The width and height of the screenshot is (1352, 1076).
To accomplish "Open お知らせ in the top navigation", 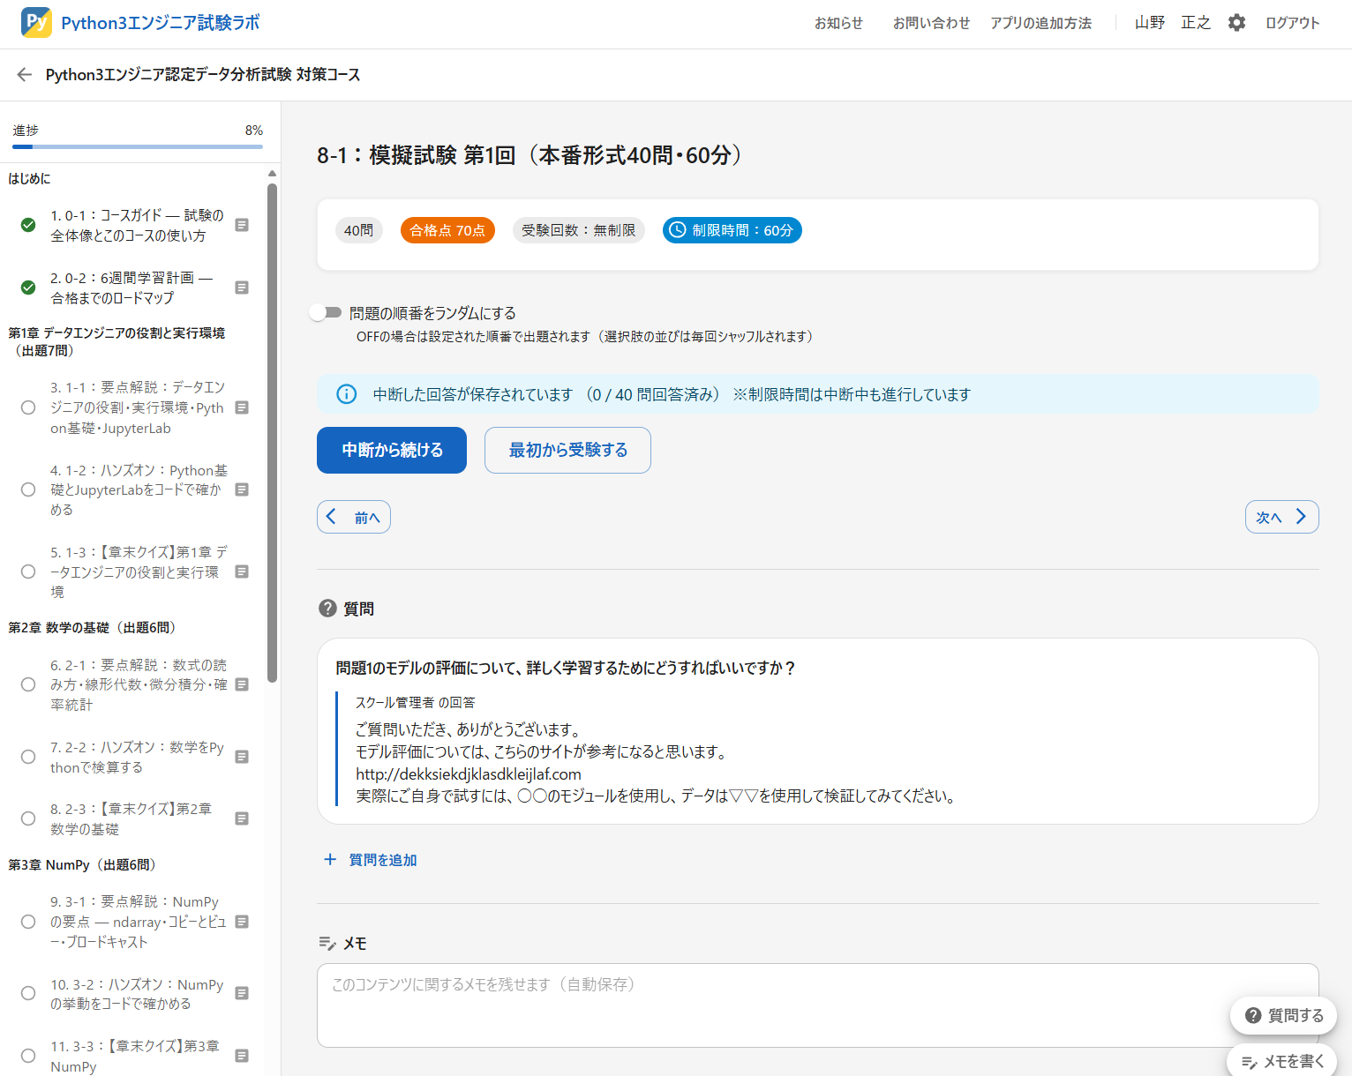I will 838,23.
